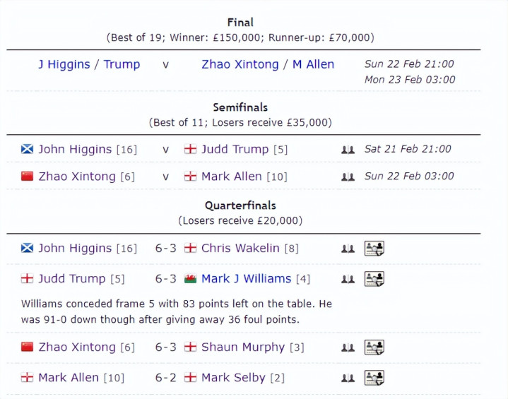This screenshot has height=399, width=508.
Task: Click head-to-head icon in Higgins v Wakelin row
Action: [x=348, y=249]
